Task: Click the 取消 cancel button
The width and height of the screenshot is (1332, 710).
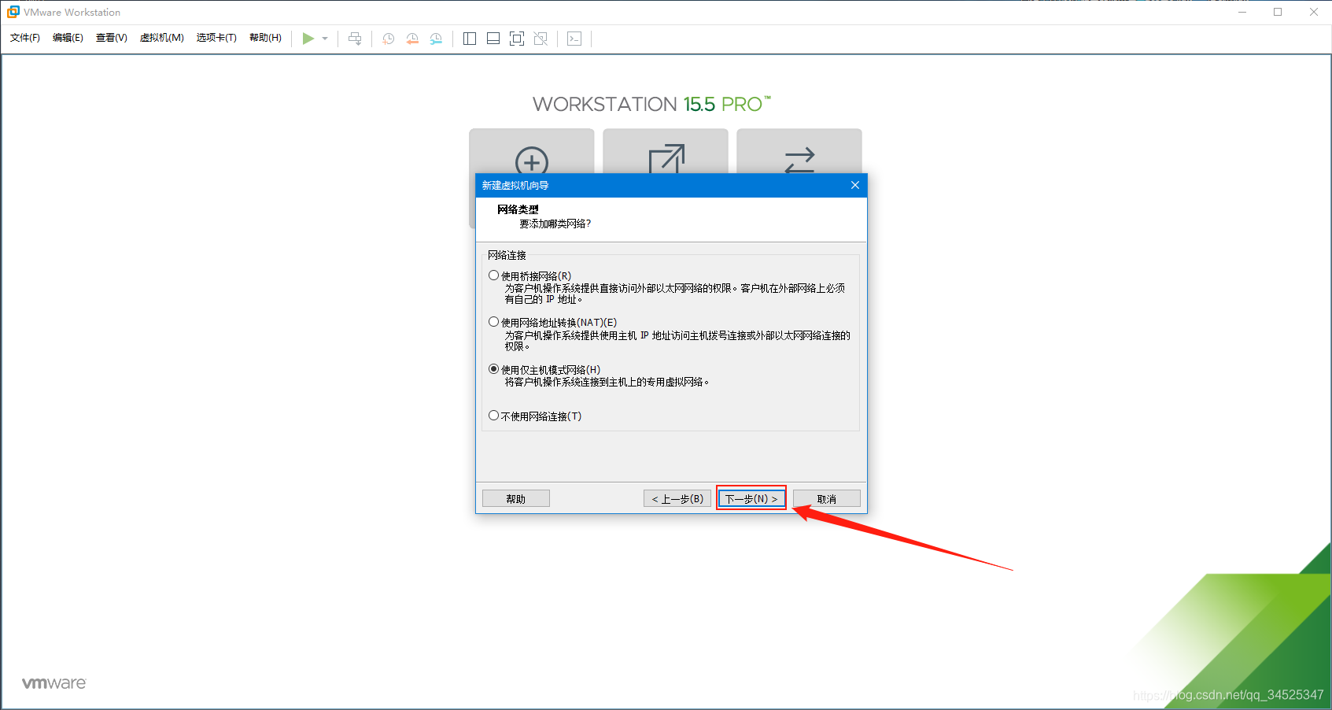Action: click(x=827, y=499)
